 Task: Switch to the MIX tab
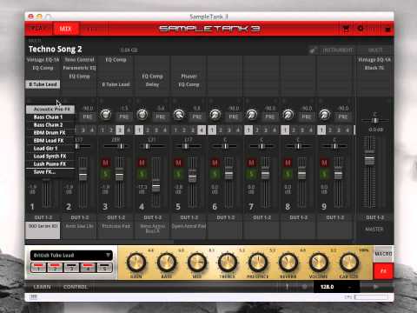click(x=65, y=29)
